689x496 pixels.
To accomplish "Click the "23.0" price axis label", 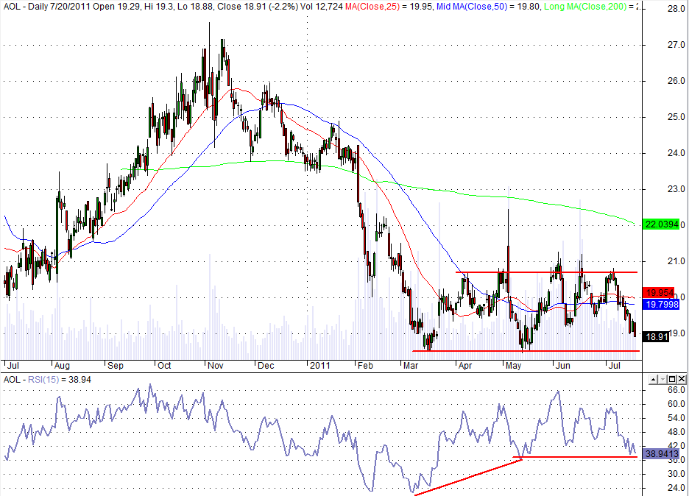I will 676,189.
